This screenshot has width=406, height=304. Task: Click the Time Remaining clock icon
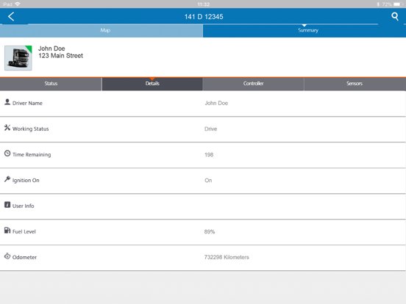(x=7, y=153)
